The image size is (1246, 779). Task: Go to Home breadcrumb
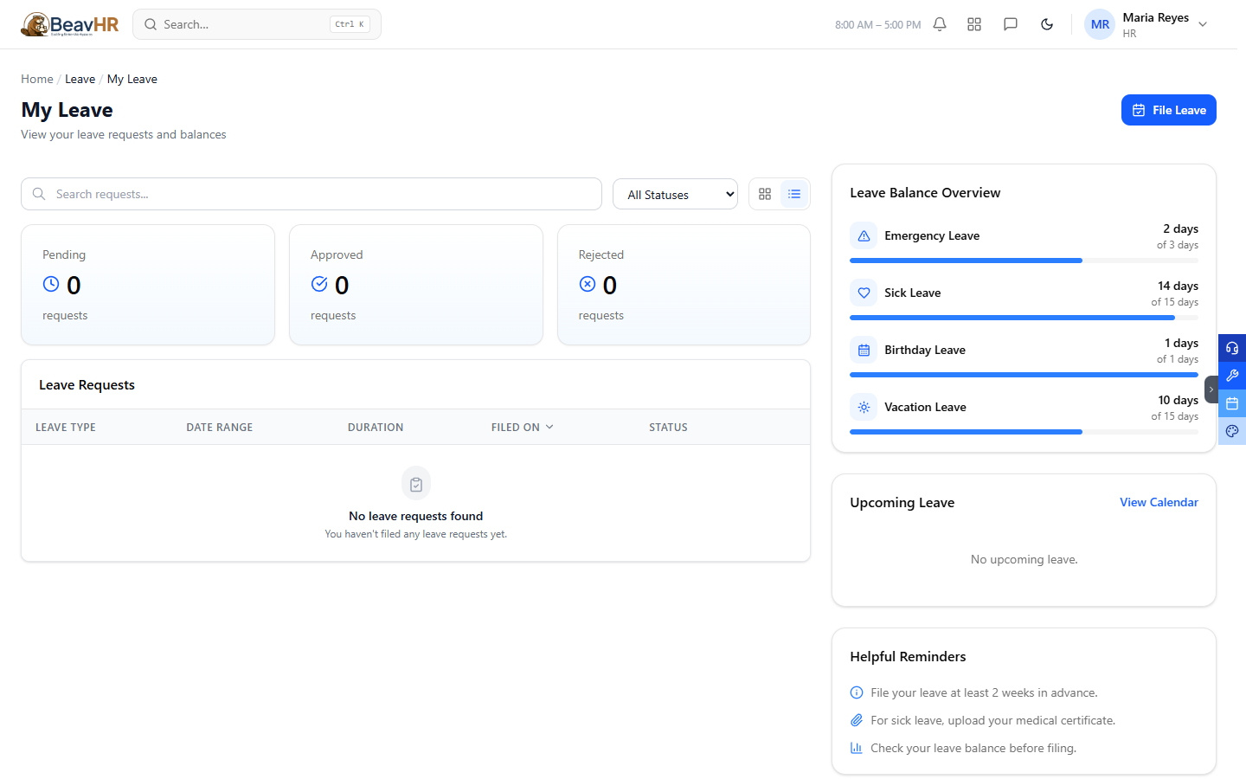point(37,79)
